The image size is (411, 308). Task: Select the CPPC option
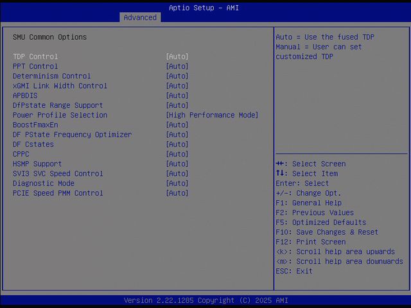(x=21, y=154)
